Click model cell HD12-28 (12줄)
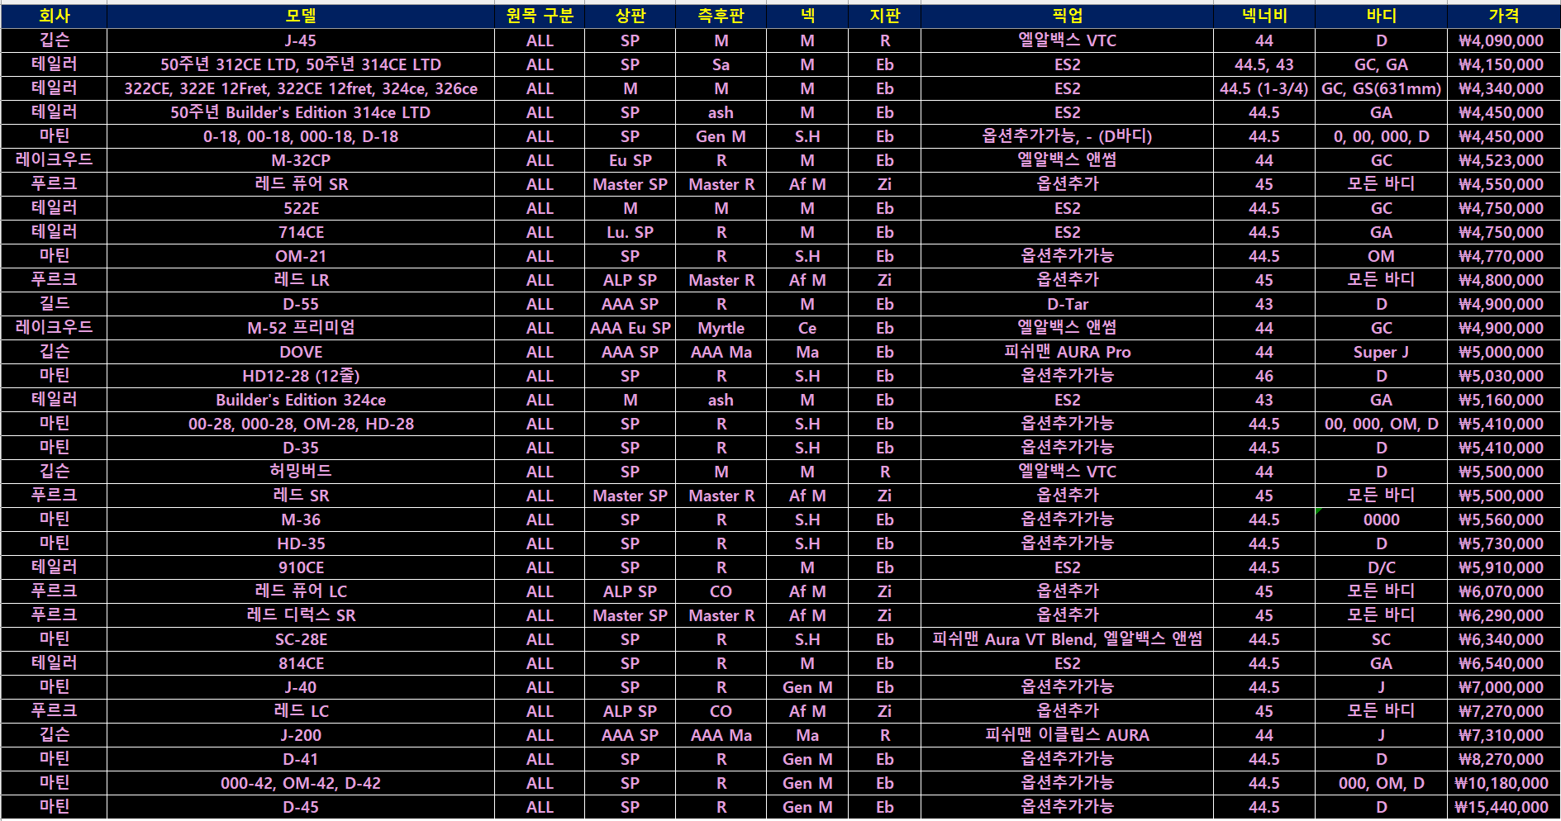The height and width of the screenshot is (821, 1561). tap(301, 376)
